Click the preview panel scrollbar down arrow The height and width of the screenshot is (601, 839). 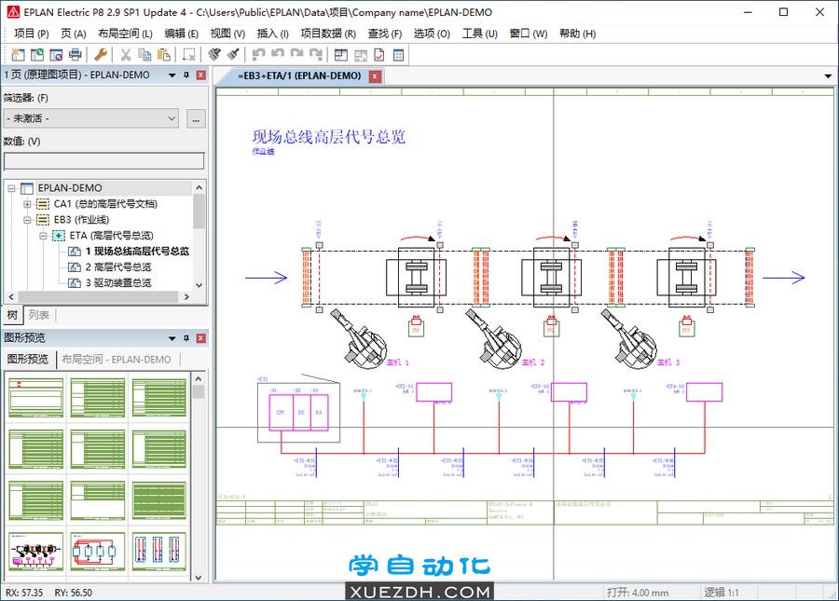tap(199, 578)
